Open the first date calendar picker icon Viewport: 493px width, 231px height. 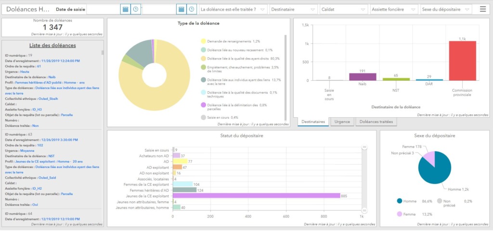pyautogui.click(x=126, y=10)
